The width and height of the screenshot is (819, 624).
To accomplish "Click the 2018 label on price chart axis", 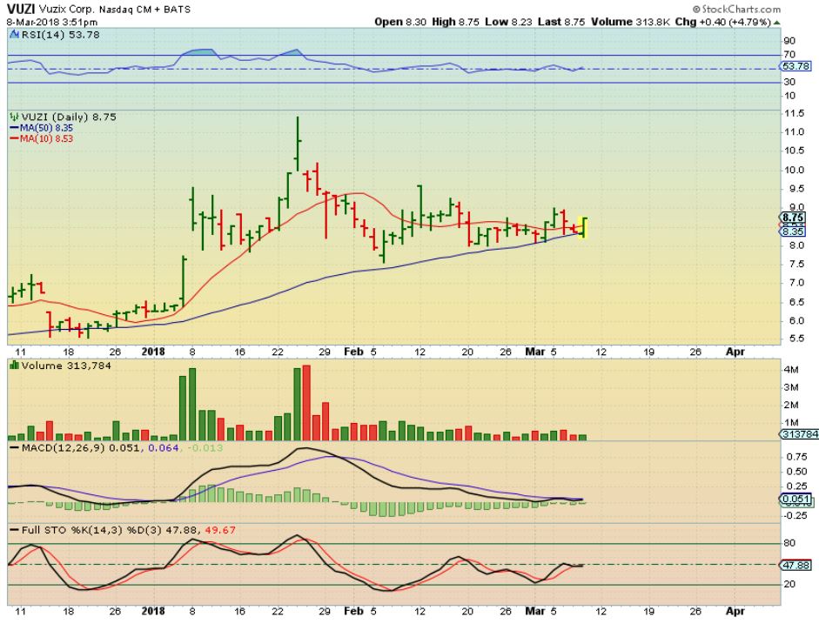I will (153, 352).
